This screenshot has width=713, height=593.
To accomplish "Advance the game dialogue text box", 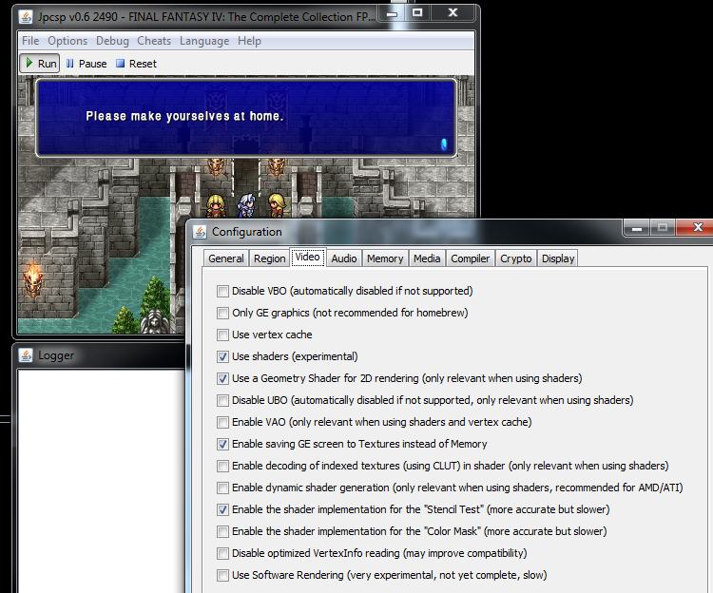I will 245,117.
